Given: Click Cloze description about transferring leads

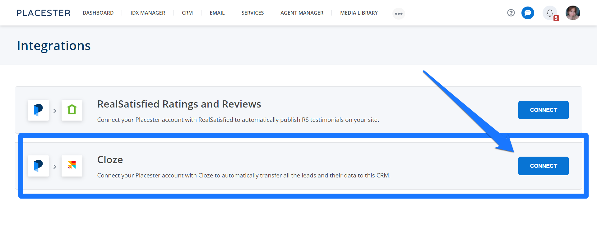Looking at the screenshot, I should [x=244, y=175].
